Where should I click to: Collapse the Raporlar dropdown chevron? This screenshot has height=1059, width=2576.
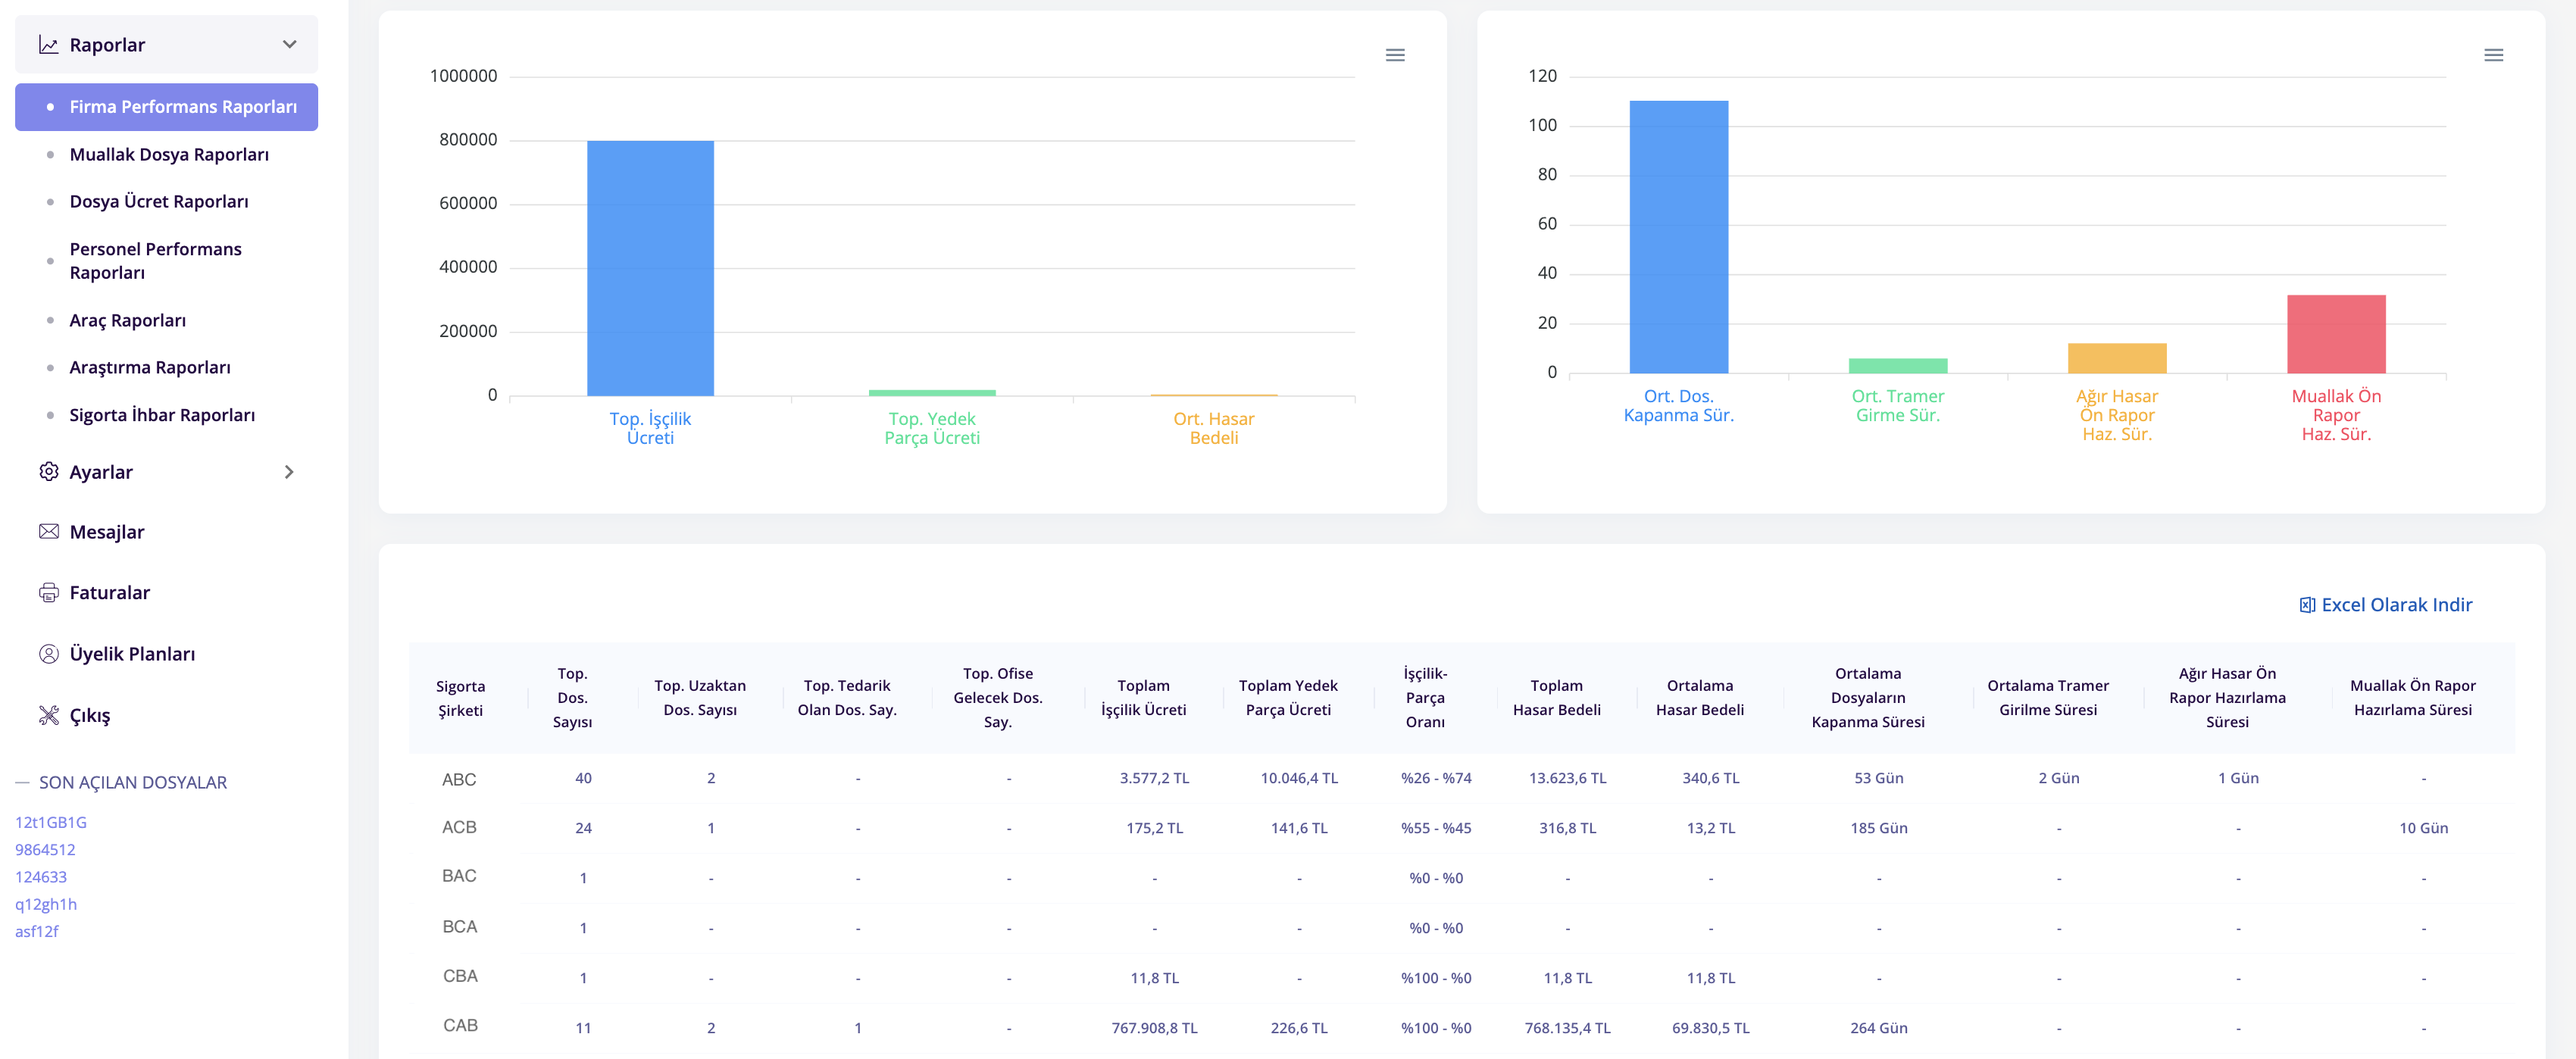pos(290,45)
